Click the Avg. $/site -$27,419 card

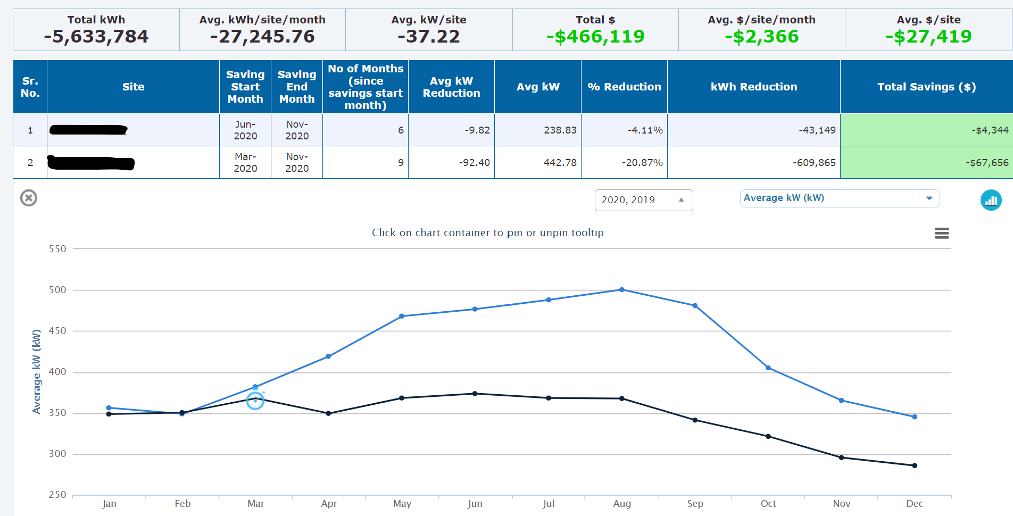(x=928, y=30)
